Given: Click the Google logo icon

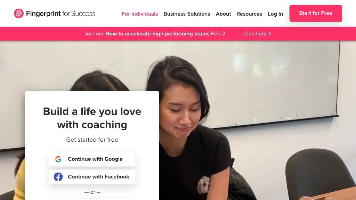Looking at the screenshot, I should click(x=58, y=159).
